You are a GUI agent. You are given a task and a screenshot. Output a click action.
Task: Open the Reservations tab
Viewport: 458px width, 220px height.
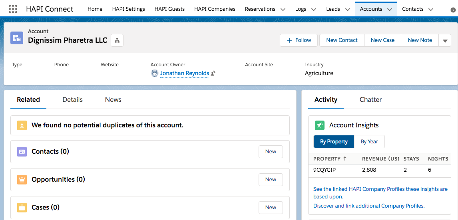pos(260,9)
